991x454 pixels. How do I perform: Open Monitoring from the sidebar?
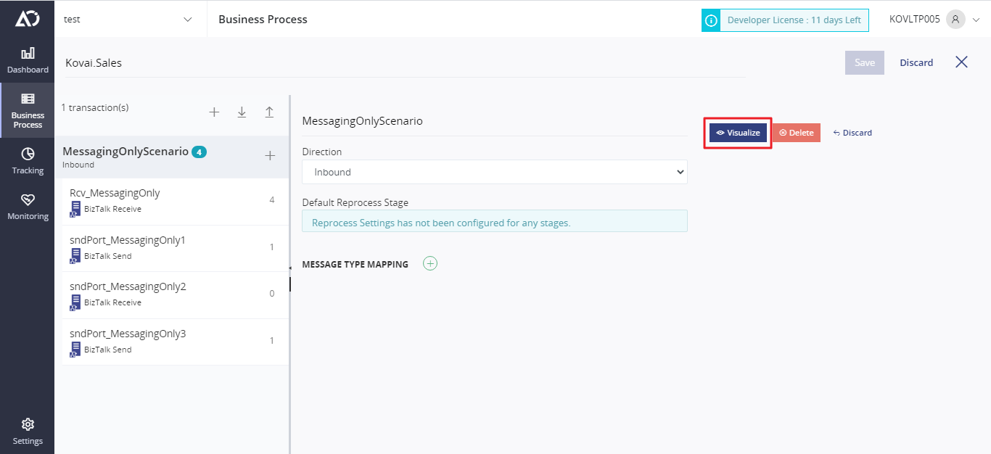pyautogui.click(x=28, y=207)
